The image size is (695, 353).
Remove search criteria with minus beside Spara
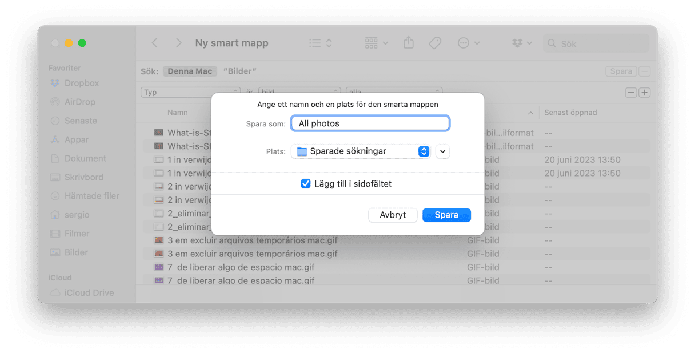pyautogui.click(x=645, y=71)
